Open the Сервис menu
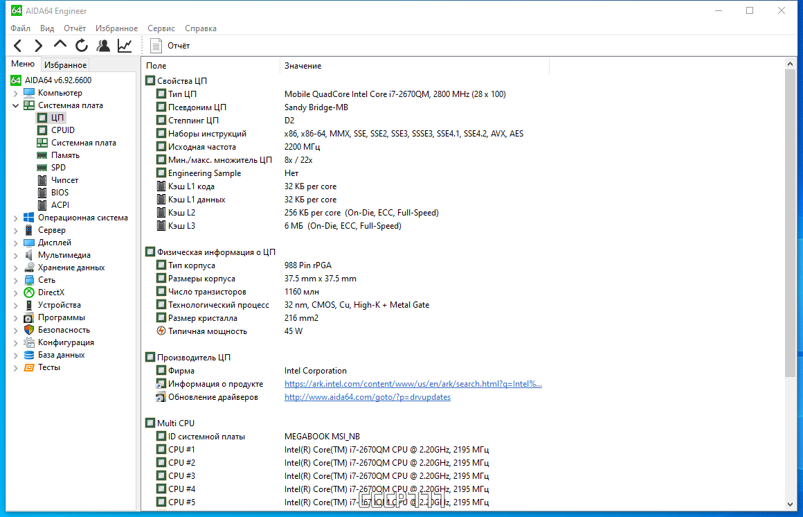Viewport: 803px width, 517px height. 161,28
